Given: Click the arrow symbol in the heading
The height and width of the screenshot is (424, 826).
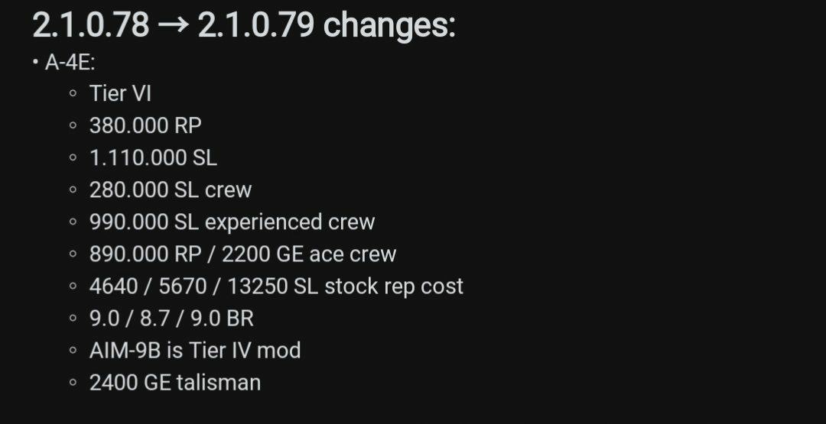Looking at the screenshot, I should click(174, 26).
